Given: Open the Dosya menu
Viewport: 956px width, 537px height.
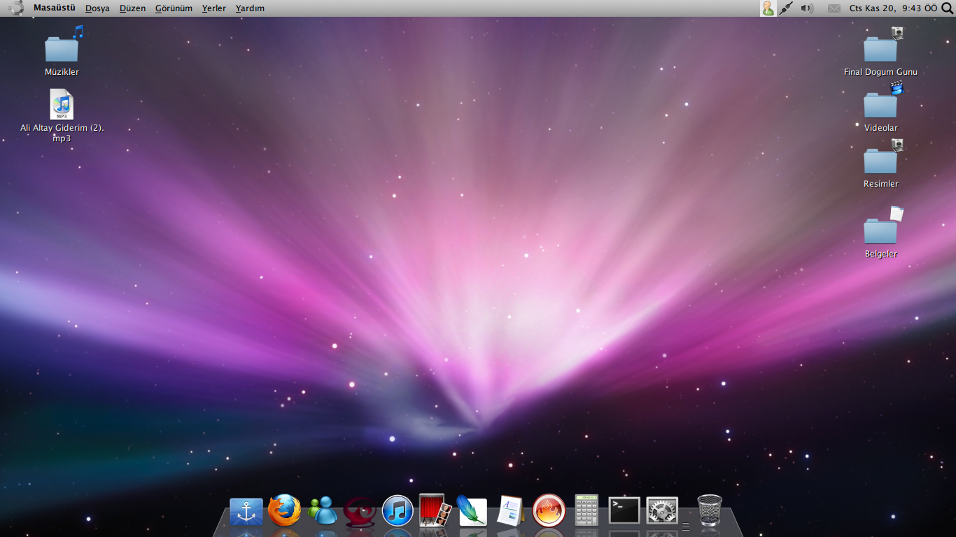Looking at the screenshot, I should pos(97,8).
